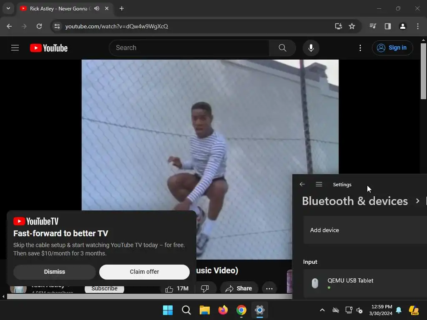Show hidden system tray icons
This screenshot has height=320, width=427.
pyautogui.click(x=322, y=310)
